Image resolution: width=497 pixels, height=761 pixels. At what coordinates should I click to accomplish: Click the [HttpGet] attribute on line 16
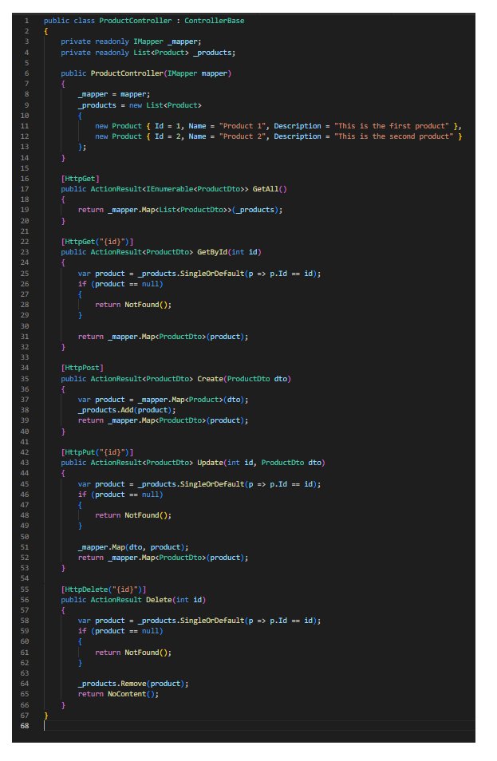click(81, 179)
